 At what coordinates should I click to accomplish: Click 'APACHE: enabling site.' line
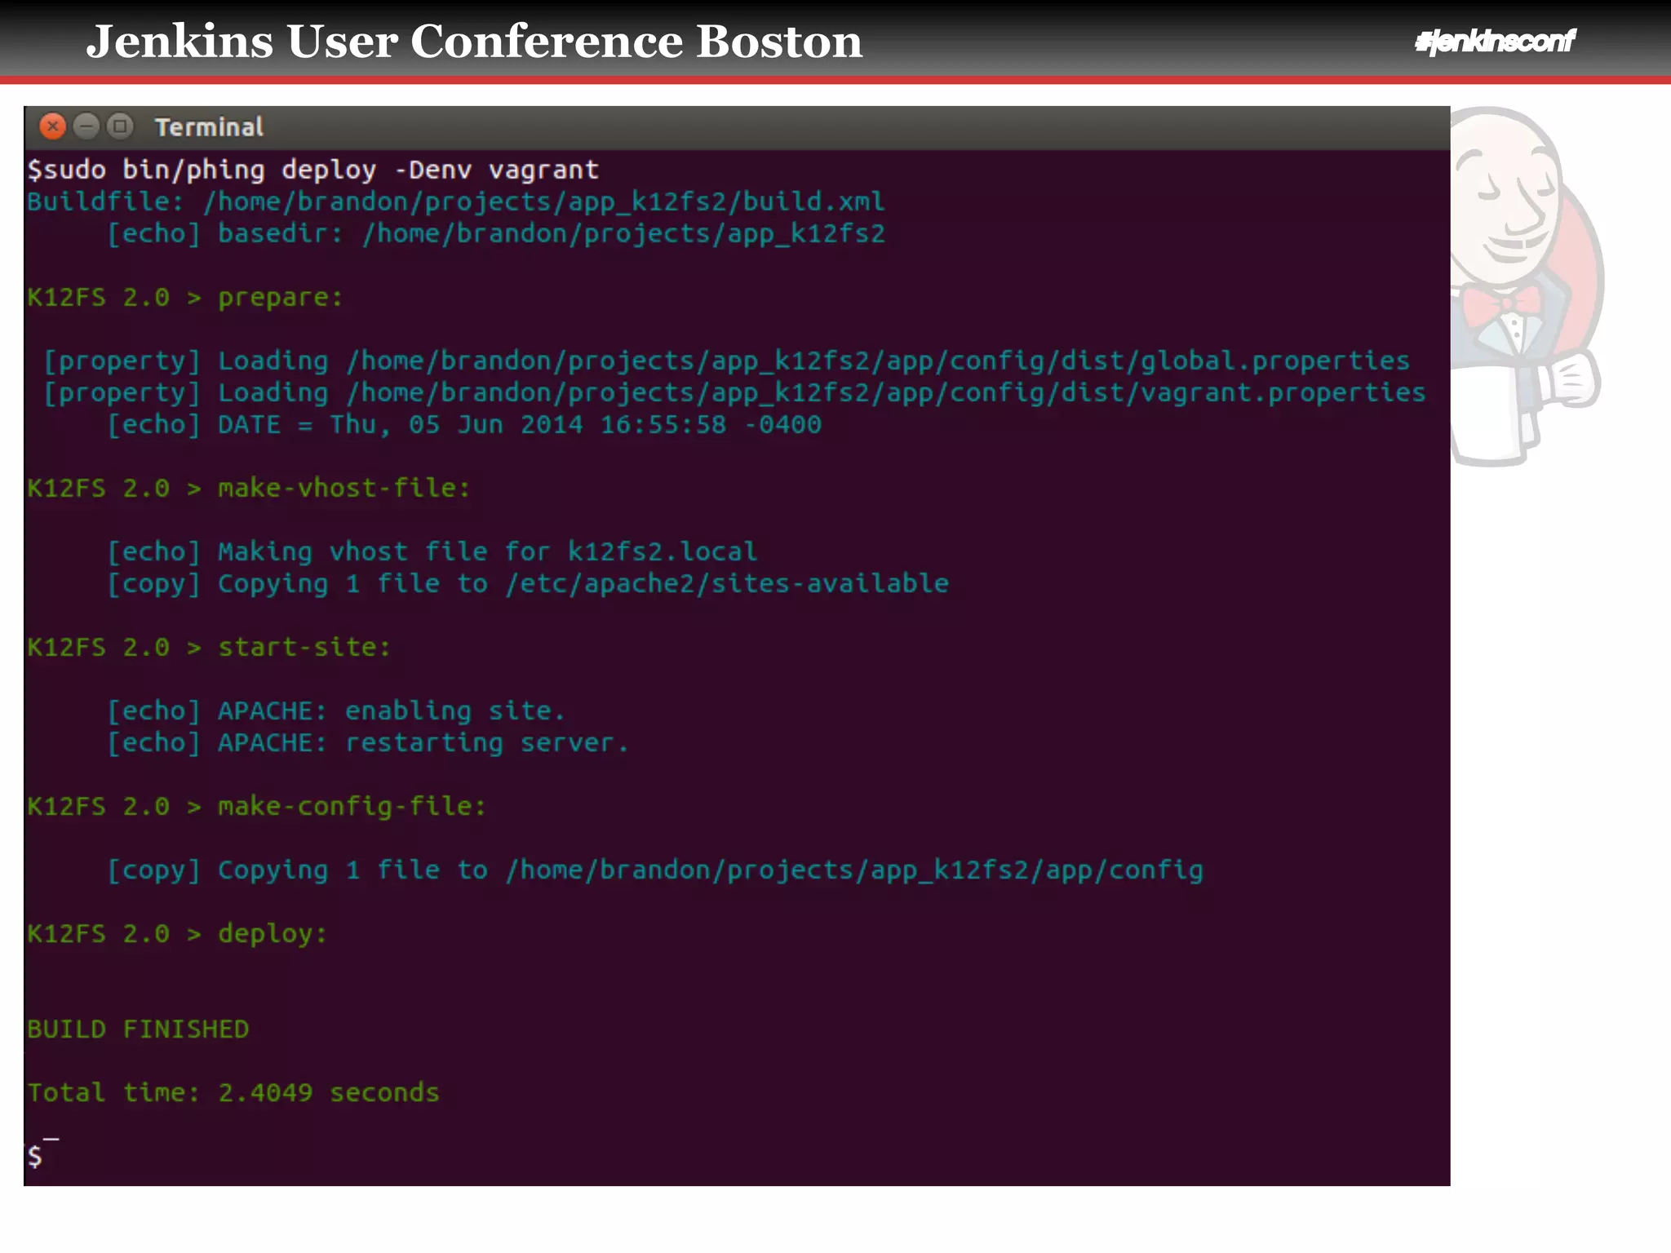coord(336,711)
